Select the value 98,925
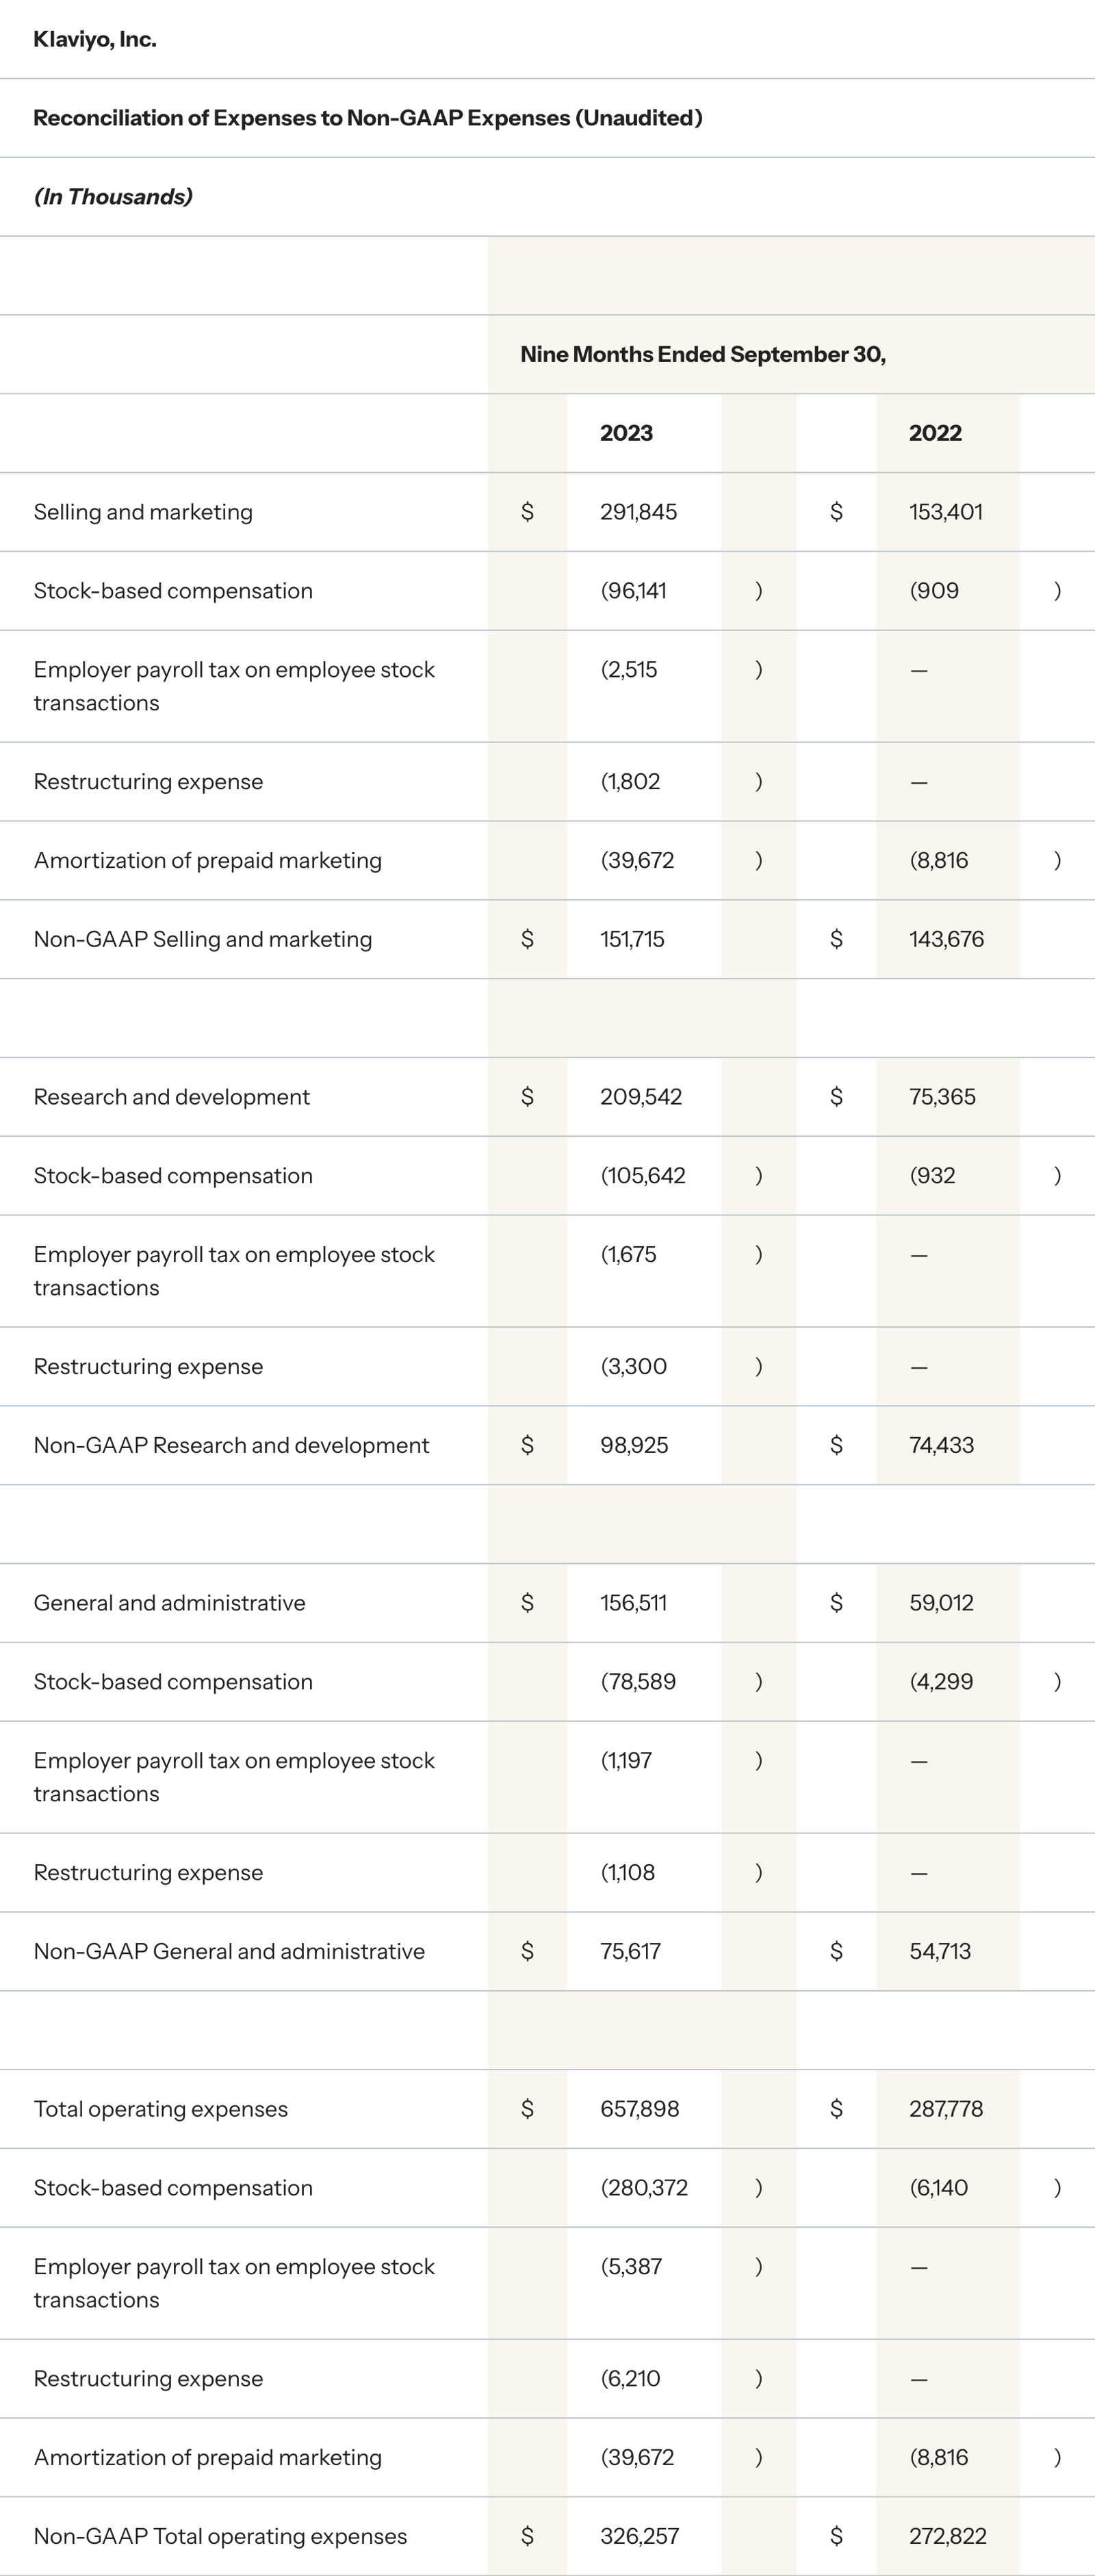The height and width of the screenshot is (2576, 1095). pos(634,1445)
